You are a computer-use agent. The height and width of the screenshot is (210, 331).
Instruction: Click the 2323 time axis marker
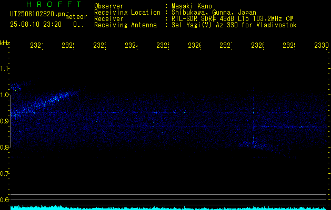coord(99,45)
